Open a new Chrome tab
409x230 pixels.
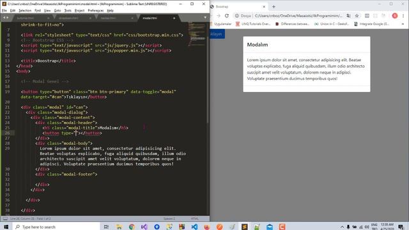(x=274, y=6)
